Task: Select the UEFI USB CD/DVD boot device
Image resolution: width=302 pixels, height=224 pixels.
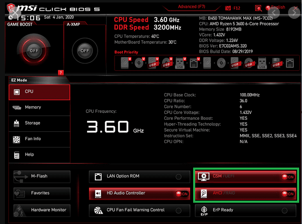Action: [x=167, y=63]
